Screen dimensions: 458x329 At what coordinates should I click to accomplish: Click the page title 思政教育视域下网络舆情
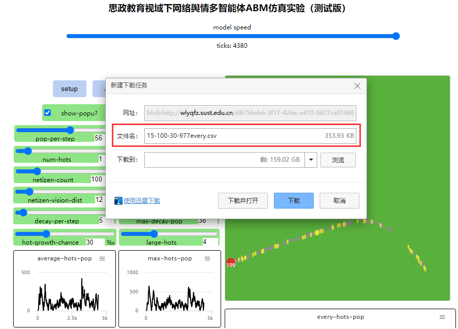[x=227, y=8]
